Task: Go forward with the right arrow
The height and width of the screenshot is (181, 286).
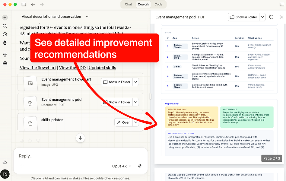Action: coord(42,5)
